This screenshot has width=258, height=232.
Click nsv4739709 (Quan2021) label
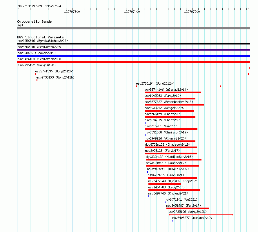pos(166,175)
